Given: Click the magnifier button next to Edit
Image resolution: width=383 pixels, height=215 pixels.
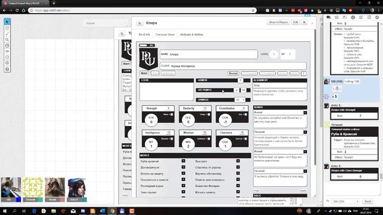Looking at the screenshot, I should (x=305, y=22).
